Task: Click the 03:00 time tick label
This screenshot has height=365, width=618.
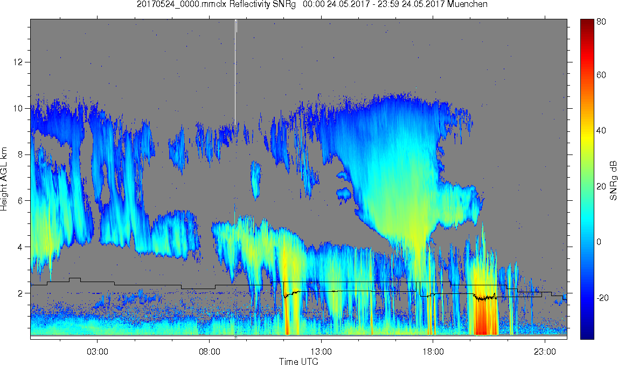Action: click(98, 352)
